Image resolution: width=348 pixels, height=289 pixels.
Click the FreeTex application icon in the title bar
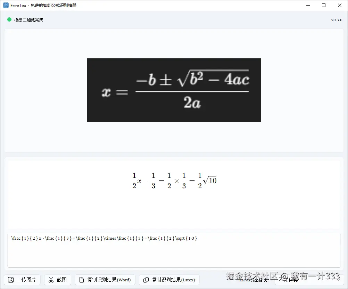[x=5, y=5]
